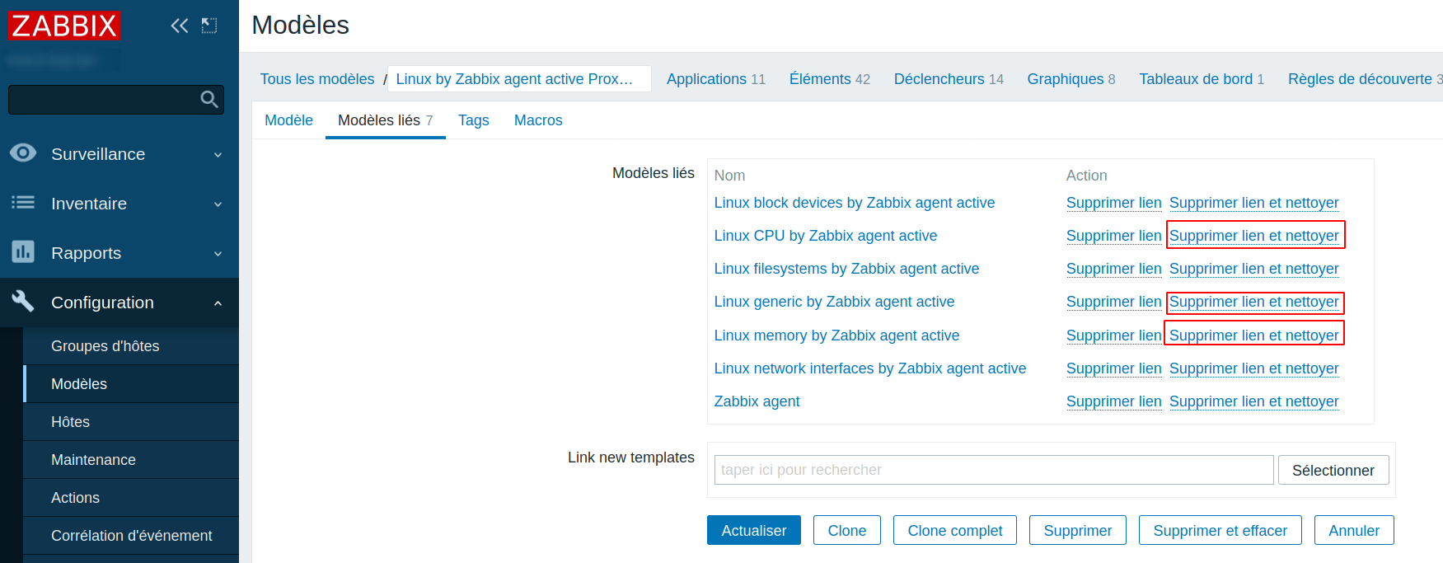Click the Zabbix logo
This screenshot has height=563, width=1443.
(64, 26)
